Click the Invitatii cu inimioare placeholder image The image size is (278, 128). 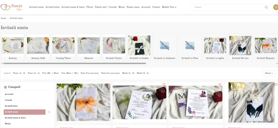coord(165,45)
